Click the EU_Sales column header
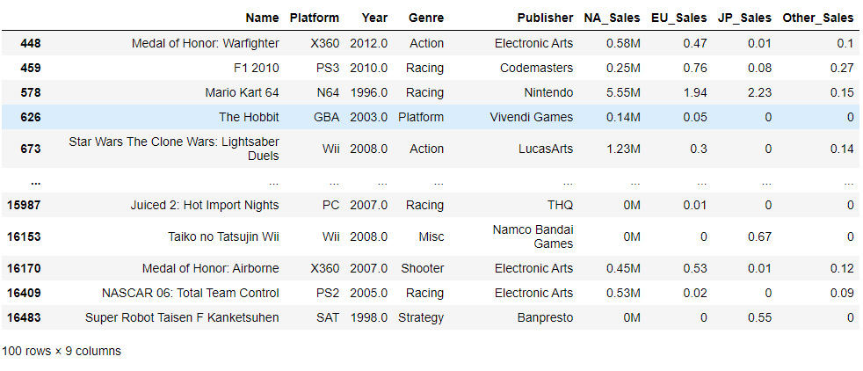Screen dimensions: 863x371 coord(678,18)
